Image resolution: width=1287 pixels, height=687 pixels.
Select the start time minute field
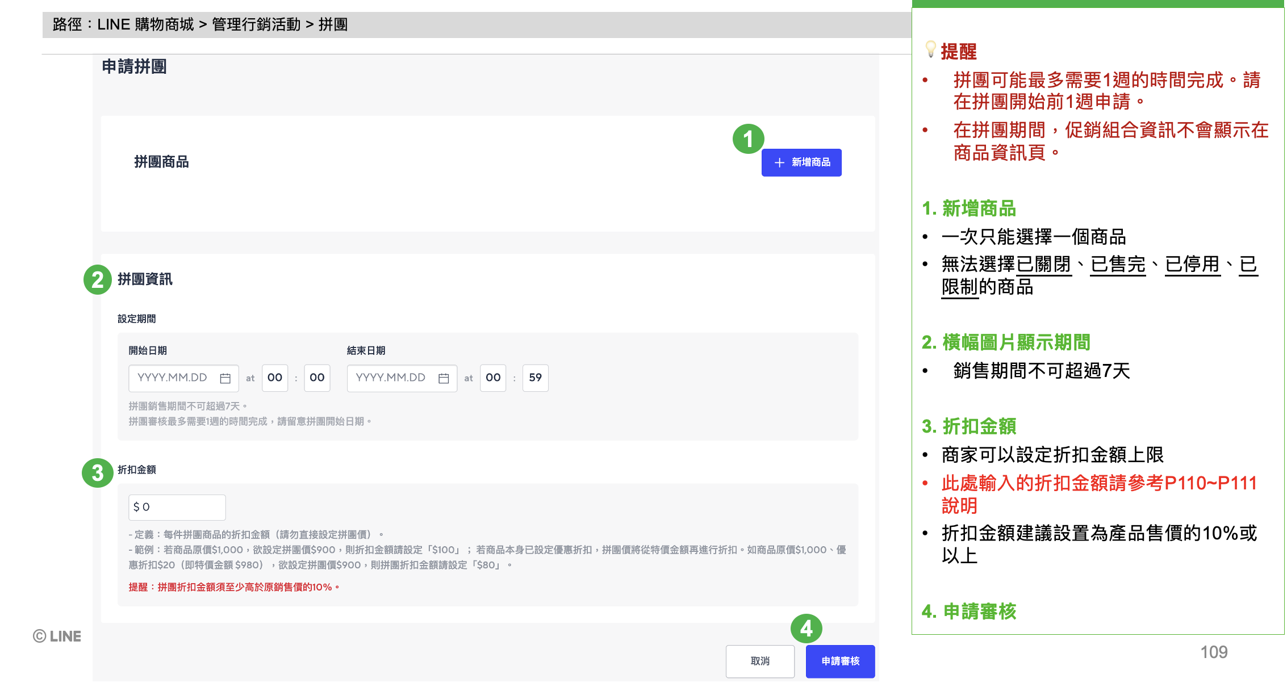(317, 378)
